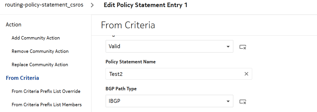Click the breadcrumb chevron separator

click(92, 5)
